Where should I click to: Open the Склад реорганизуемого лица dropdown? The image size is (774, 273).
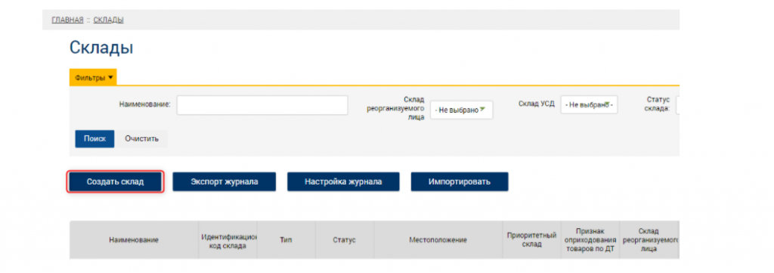tap(462, 110)
